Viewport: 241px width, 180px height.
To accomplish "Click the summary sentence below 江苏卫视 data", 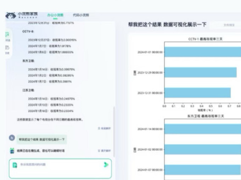I will coord(50,120).
